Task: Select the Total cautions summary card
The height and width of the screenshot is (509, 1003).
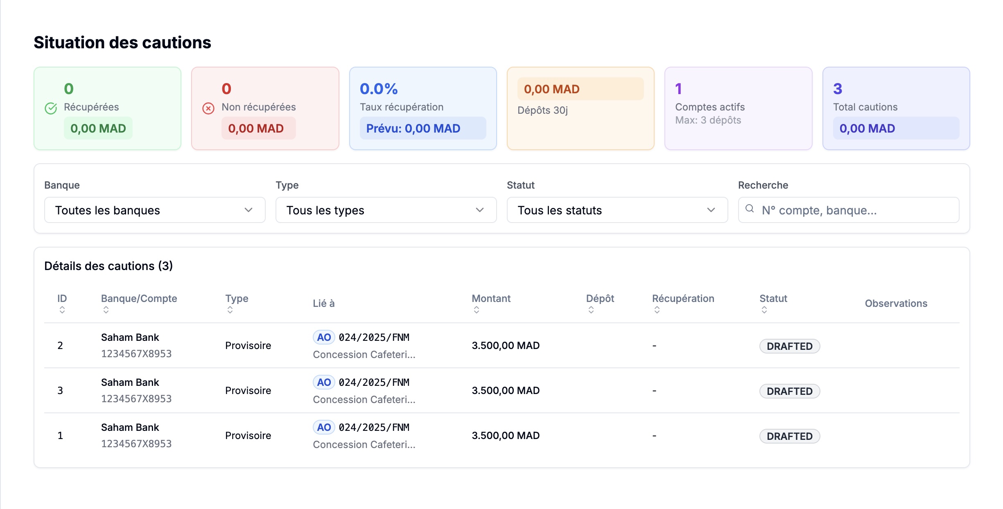Action: (896, 108)
